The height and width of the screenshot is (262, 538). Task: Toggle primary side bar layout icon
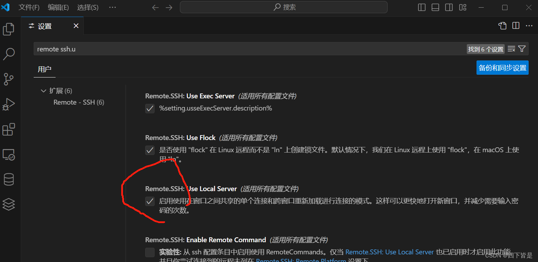tap(422, 7)
